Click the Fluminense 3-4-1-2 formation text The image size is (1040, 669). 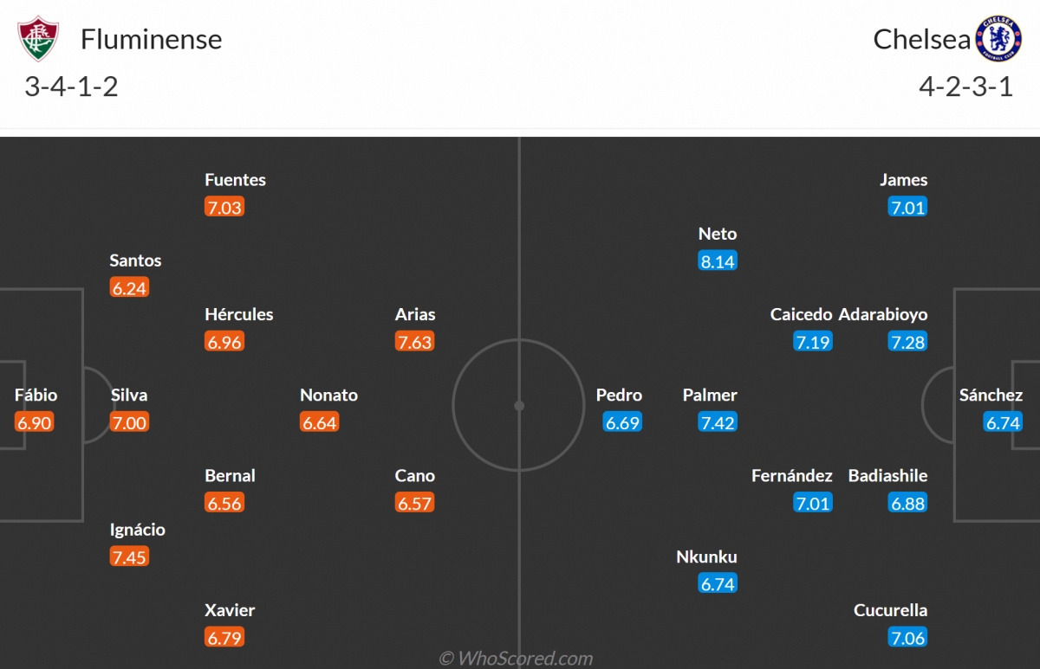click(x=72, y=87)
